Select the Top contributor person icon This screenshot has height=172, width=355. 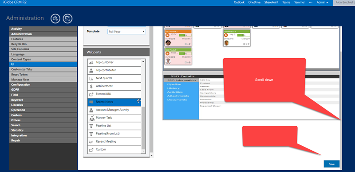[x=91, y=70]
